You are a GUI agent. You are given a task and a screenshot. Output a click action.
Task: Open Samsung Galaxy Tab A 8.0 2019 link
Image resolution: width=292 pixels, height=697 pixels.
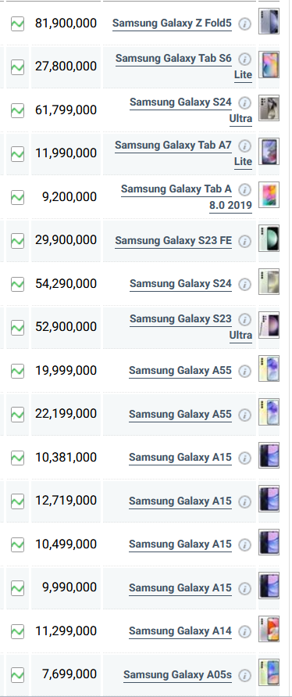tap(187, 197)
